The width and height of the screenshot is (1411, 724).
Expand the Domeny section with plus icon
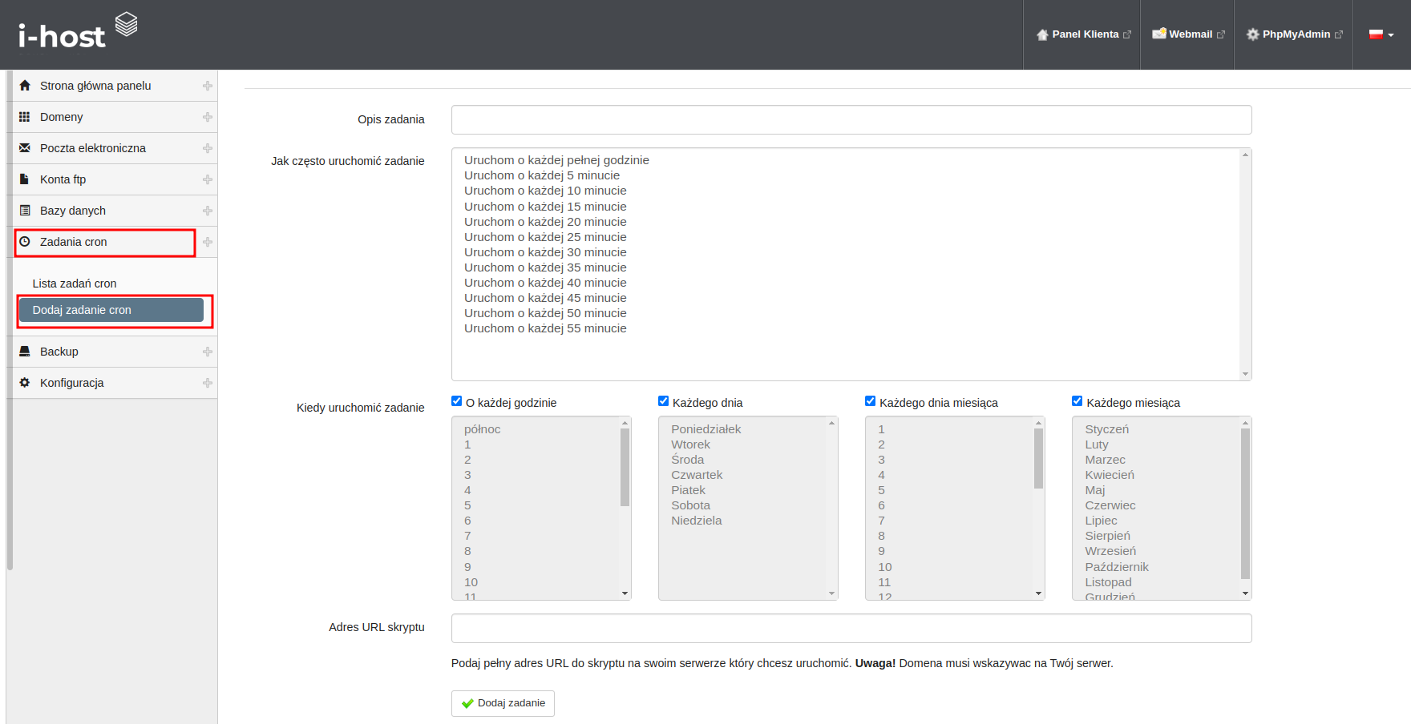[x=208, y=117]
